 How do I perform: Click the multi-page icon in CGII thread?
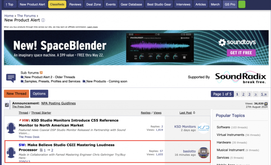click(41, 150)
